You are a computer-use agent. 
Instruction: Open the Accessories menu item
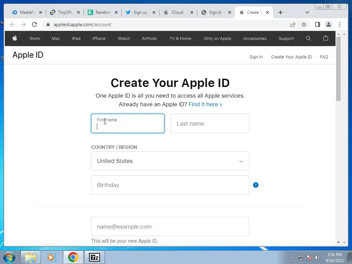click(255, 38)
